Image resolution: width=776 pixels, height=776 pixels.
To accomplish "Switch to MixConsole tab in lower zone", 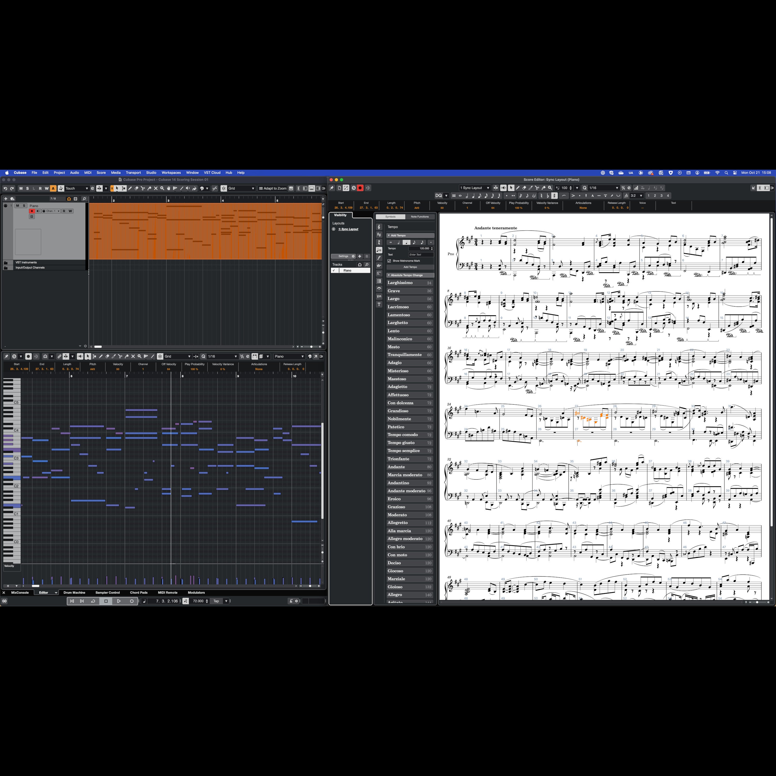I will [20, 593].
